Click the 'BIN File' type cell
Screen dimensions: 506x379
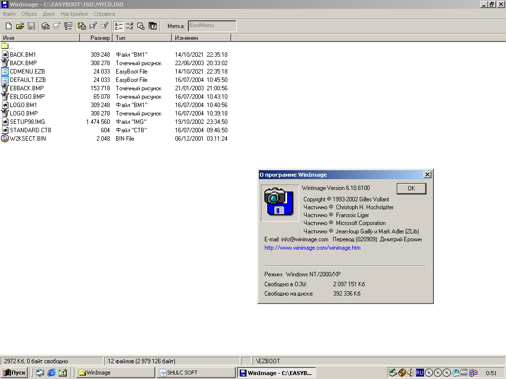click(125, 138)
